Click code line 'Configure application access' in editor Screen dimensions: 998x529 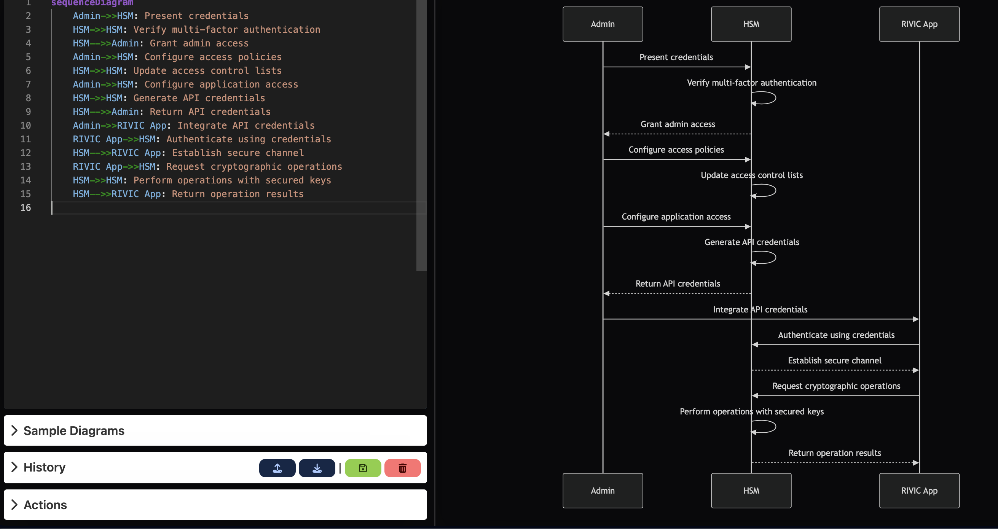click(186, 84)
